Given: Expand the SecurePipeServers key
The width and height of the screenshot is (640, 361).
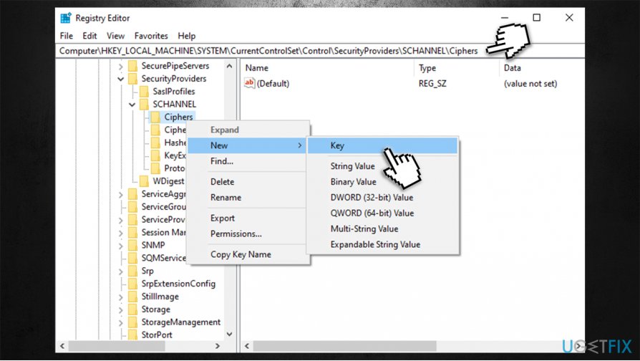Looking at the screenshot, I should (x=121, y=66).
